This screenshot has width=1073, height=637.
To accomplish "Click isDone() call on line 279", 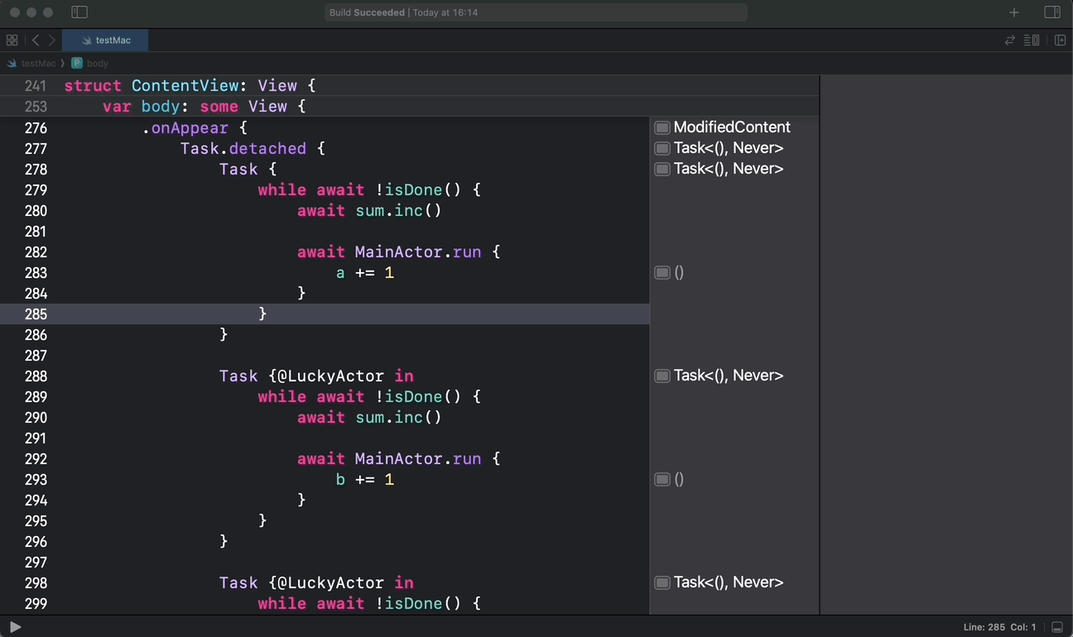I will coord(422,190).
